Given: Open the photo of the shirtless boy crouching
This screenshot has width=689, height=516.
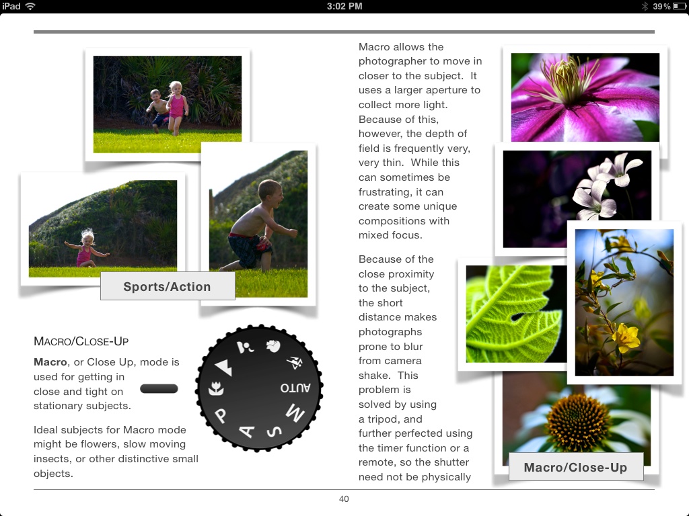Looking at the screenshot, I should point(258,224).
